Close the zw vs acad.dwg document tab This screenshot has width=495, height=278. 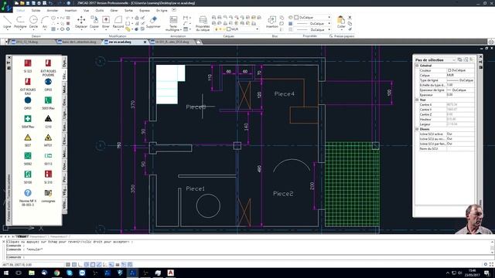(145, 42)
